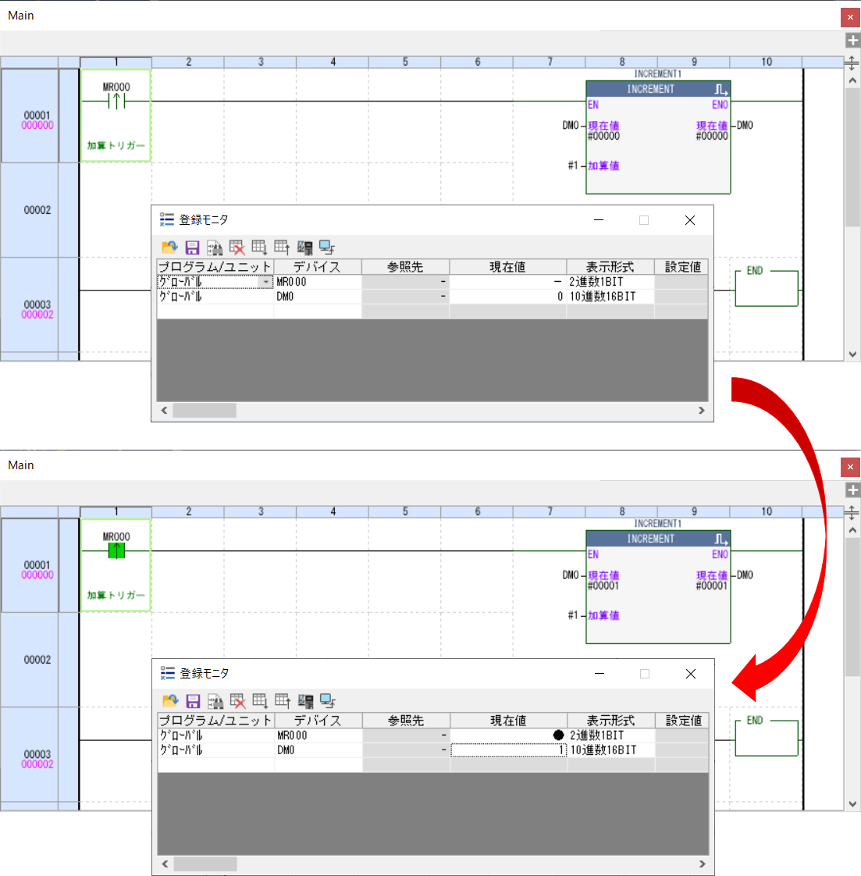This screenshot has width=861, height=876.
Task: Save the registered monitor list
Action: coord(192,247)
